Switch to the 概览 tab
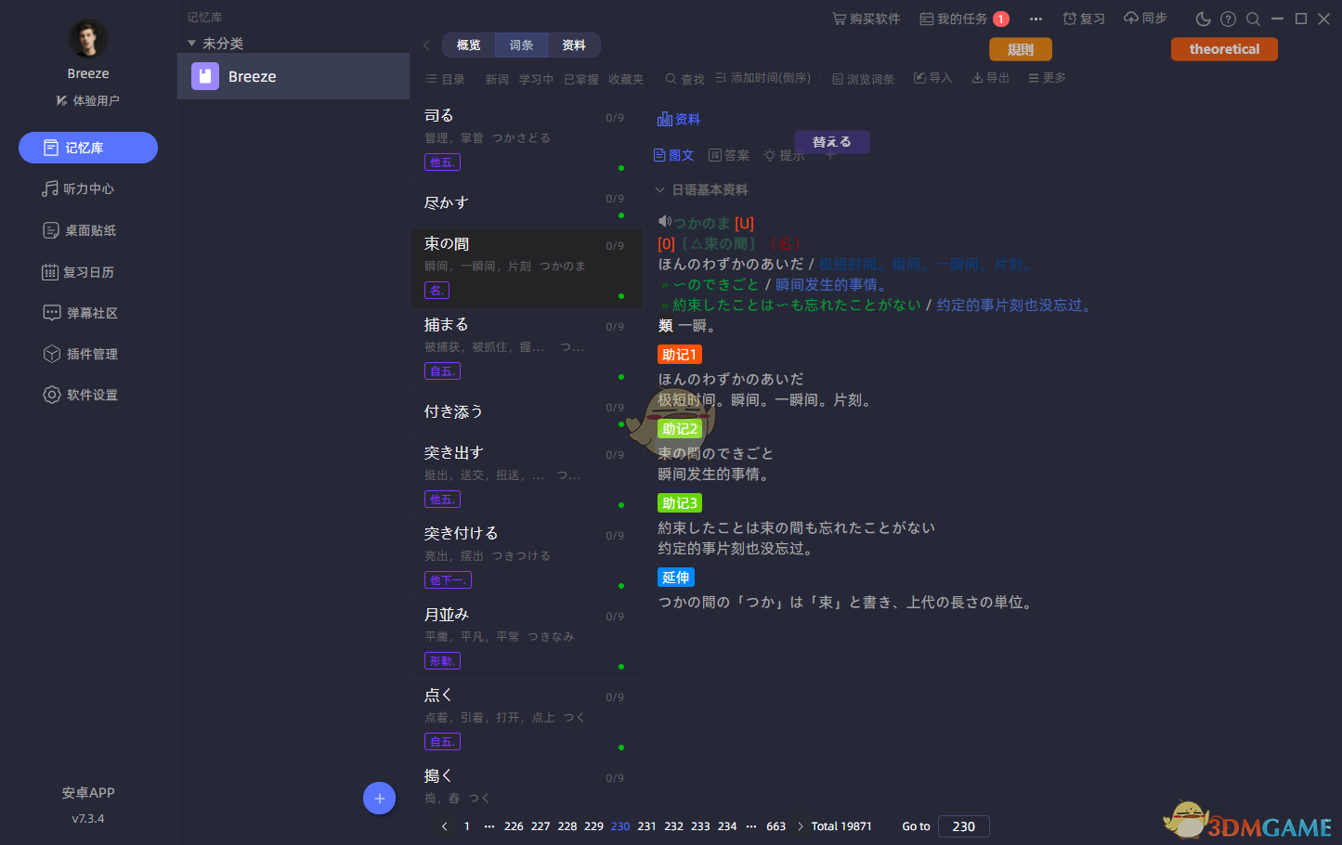The height and width of the screenshot is (845, 1342). [468, 44]
